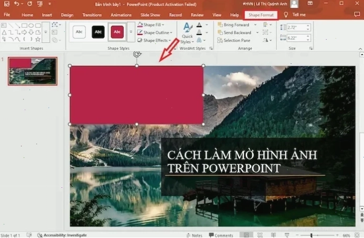Apply the black filled Abc shape style
Image resolution: width=364 pixels, height=238 pixels.
(98, 32)
